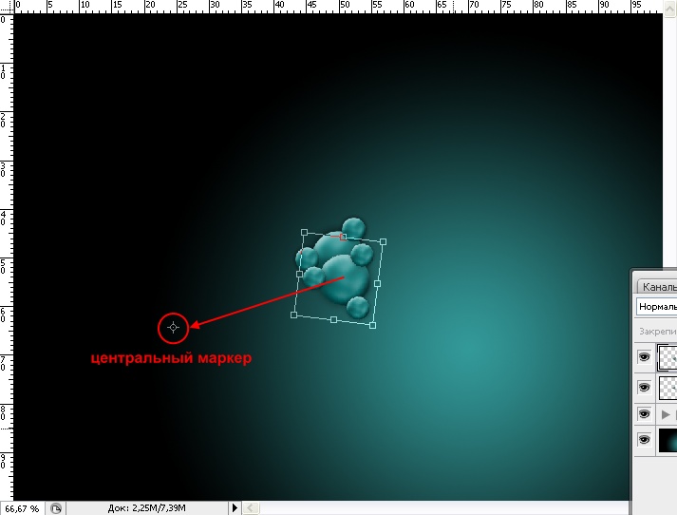
Task: Hide the selected top layer's eye icon
Action: (x=644, y=357)
